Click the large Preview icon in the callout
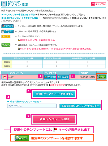 pos(22,138)
